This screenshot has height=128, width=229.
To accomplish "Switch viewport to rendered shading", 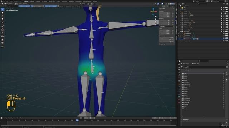I will (x=174, y=4).
